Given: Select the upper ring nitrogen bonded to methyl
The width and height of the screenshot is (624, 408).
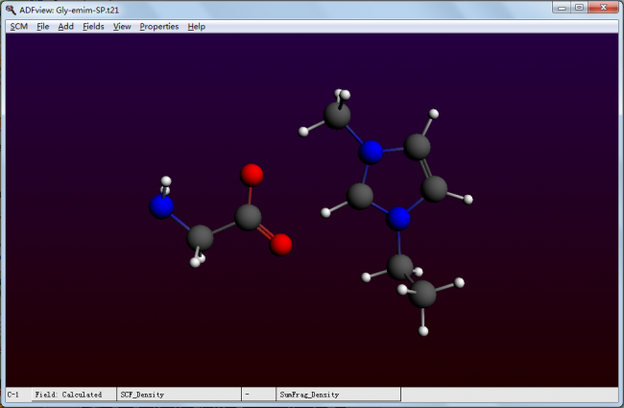Looking at the screenshot, I should [x=371, y=153].
